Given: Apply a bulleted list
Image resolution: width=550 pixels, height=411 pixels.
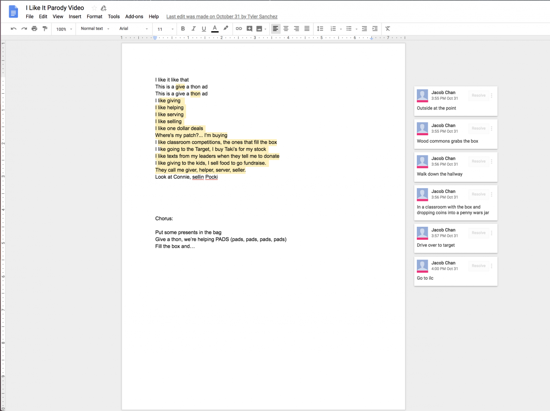Looking at the screenshot, I should [349, 29].
